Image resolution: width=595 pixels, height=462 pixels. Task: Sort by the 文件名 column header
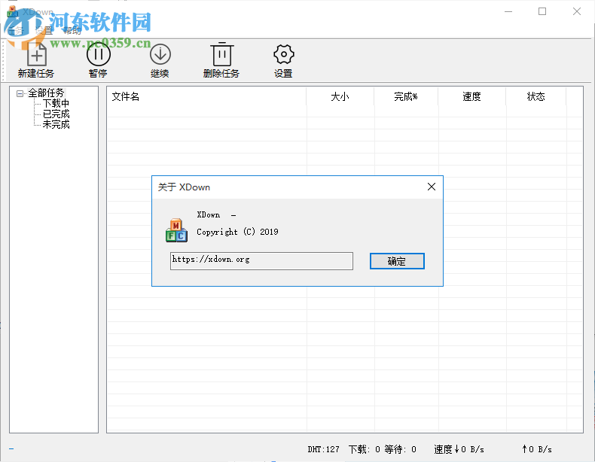coord(207,96)
